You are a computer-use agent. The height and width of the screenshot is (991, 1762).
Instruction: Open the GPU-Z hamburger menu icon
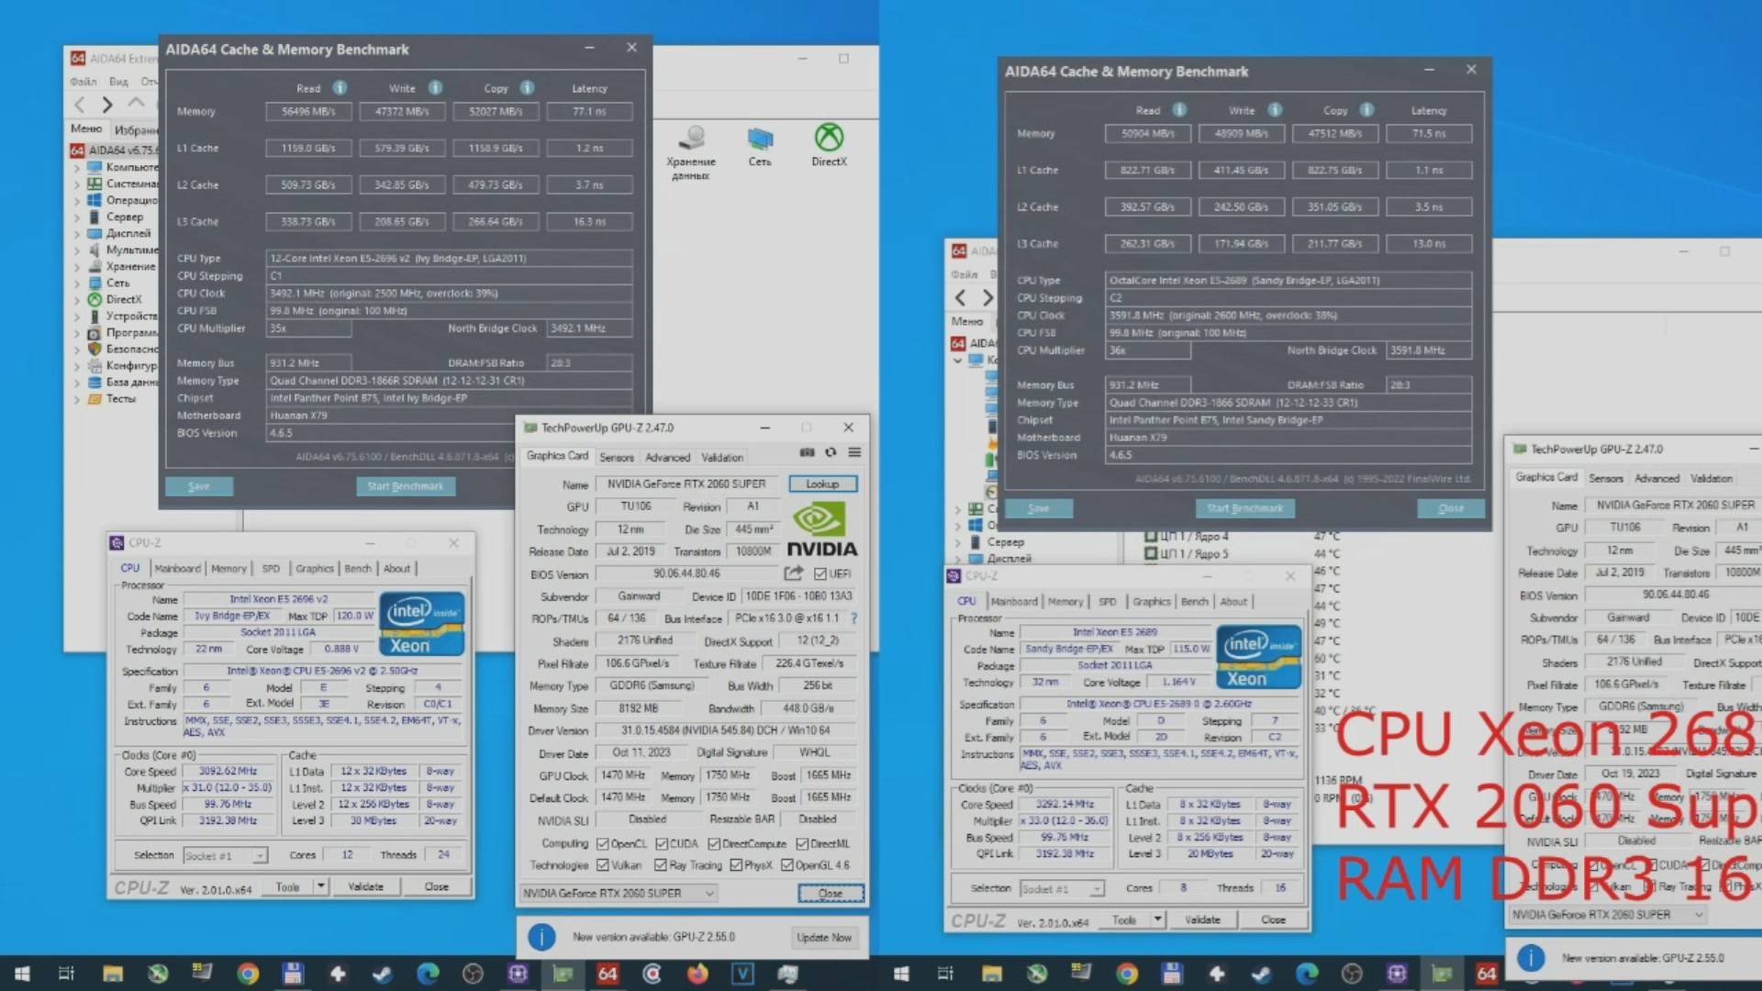(854, 452)
